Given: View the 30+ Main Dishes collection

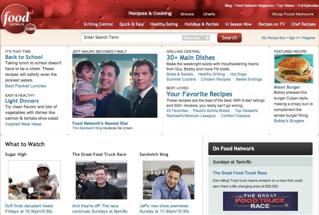Looking at the screenshot, I should click(x=190, y=58).
